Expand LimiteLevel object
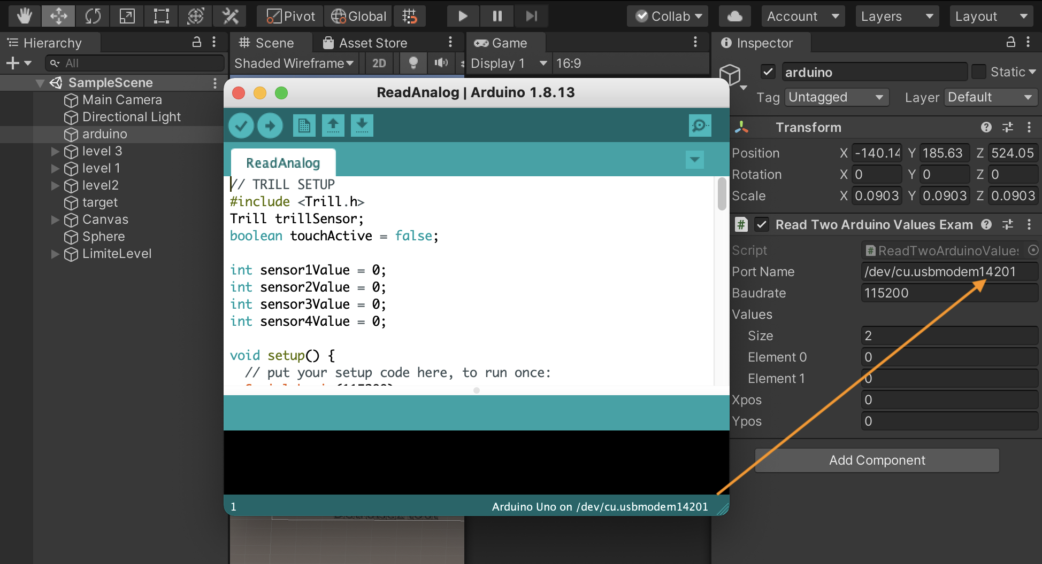Viewport: 1042px width, 564px height. point(55,254)
